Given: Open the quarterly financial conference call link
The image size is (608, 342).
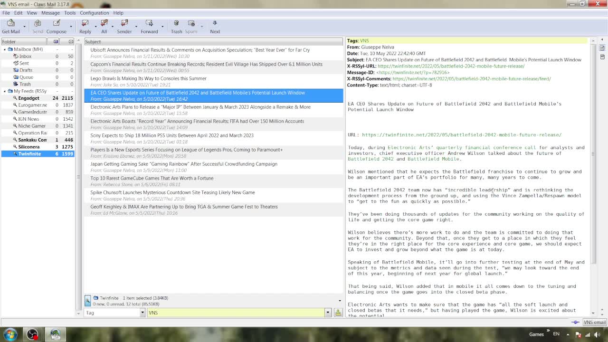Looking at the screenshot, I should 462,148.
